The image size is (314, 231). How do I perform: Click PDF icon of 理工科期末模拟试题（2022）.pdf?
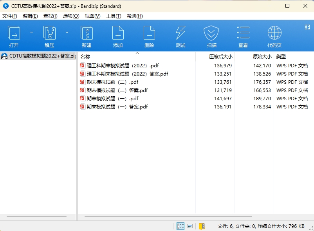pos(82,65)
